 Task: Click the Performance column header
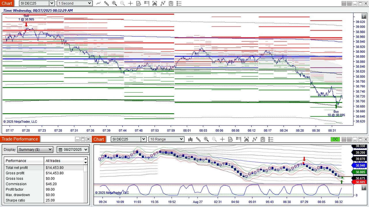point(24,161)
